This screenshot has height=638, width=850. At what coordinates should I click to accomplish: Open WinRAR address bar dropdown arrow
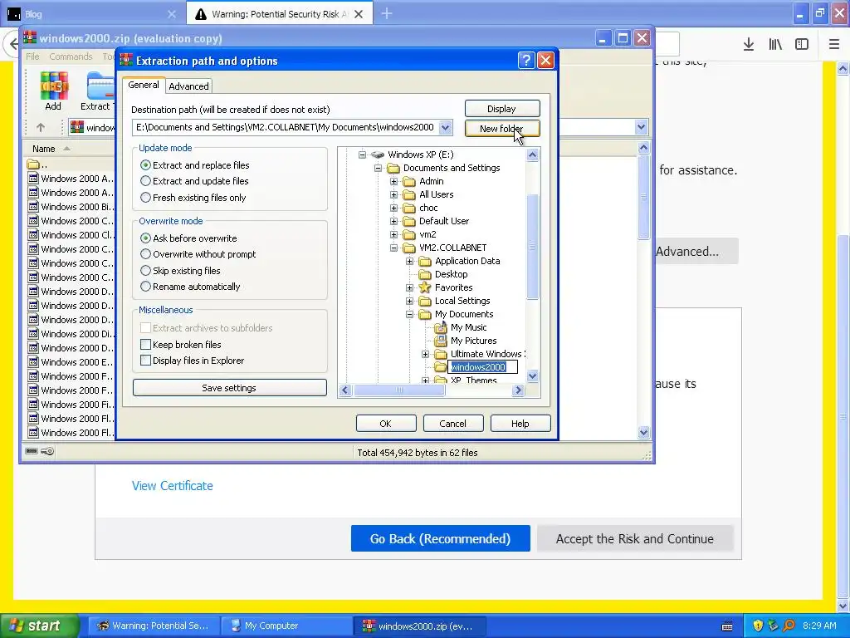coord(642,127)
